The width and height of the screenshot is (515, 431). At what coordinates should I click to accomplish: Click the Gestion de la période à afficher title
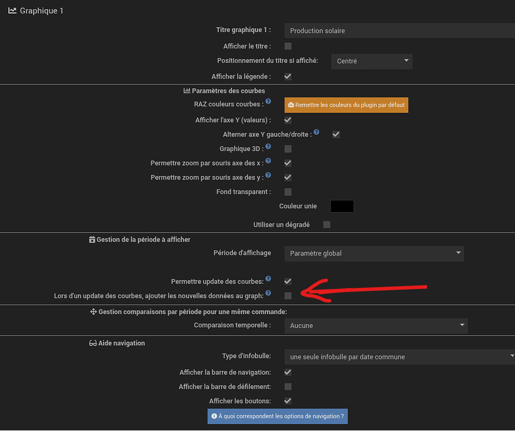coord(143,239)
